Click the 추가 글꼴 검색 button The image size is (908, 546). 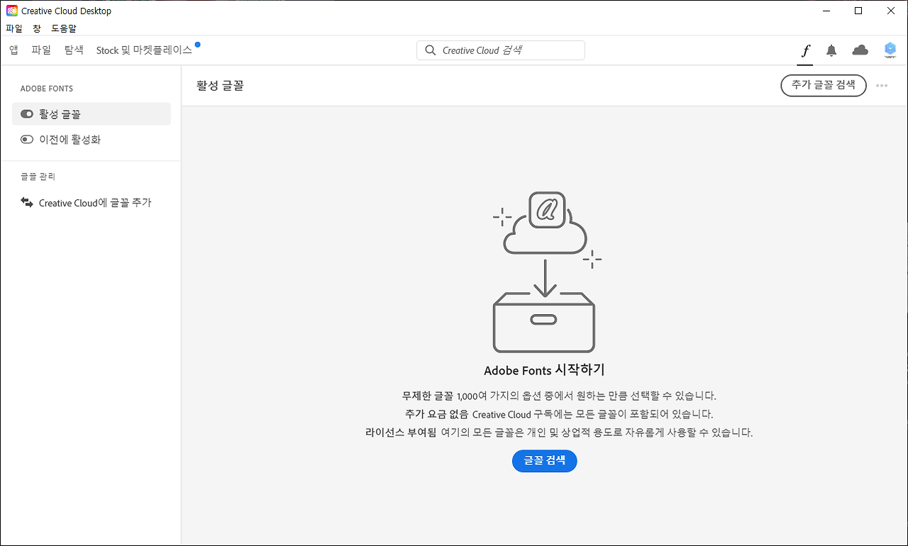824,85
